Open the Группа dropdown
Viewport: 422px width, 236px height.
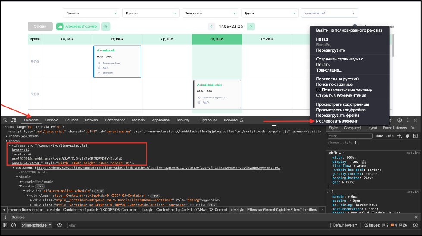pos(270,13)
